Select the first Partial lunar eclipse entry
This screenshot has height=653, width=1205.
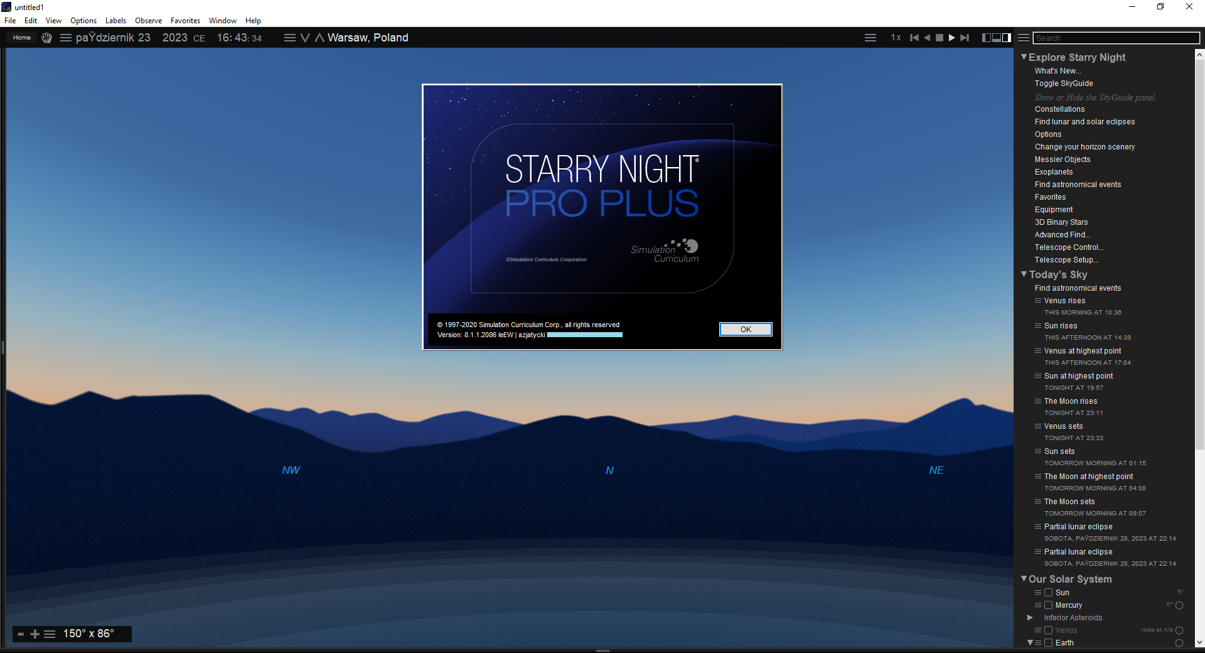pos(1078,527)
